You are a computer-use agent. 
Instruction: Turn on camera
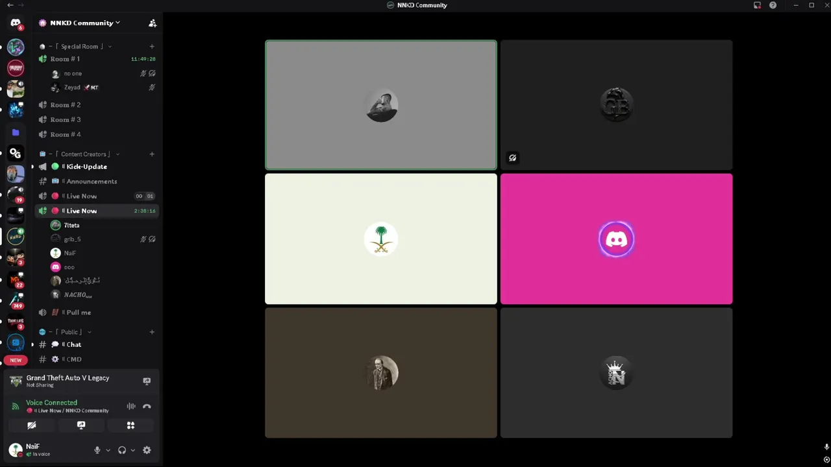point(31,425)
